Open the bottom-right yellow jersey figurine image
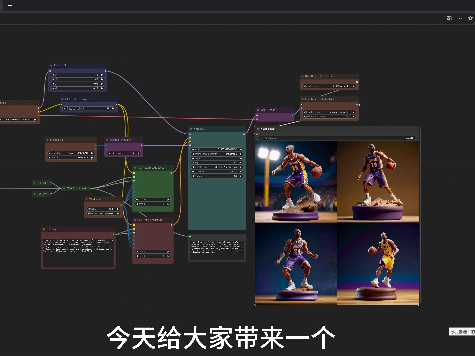This screenshot has width=475, height=356. [x=378, y=263]
